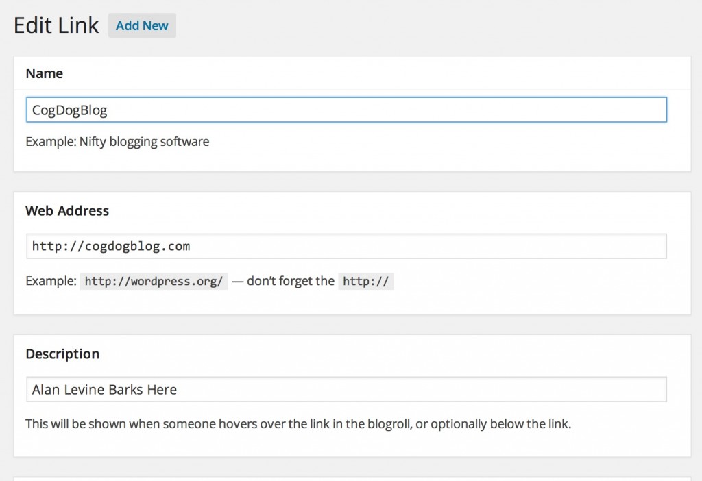The height and width of the screenshot is (481, 702).
Task: Click the Alan Levine Barks Here text
Action: (104, 389)
